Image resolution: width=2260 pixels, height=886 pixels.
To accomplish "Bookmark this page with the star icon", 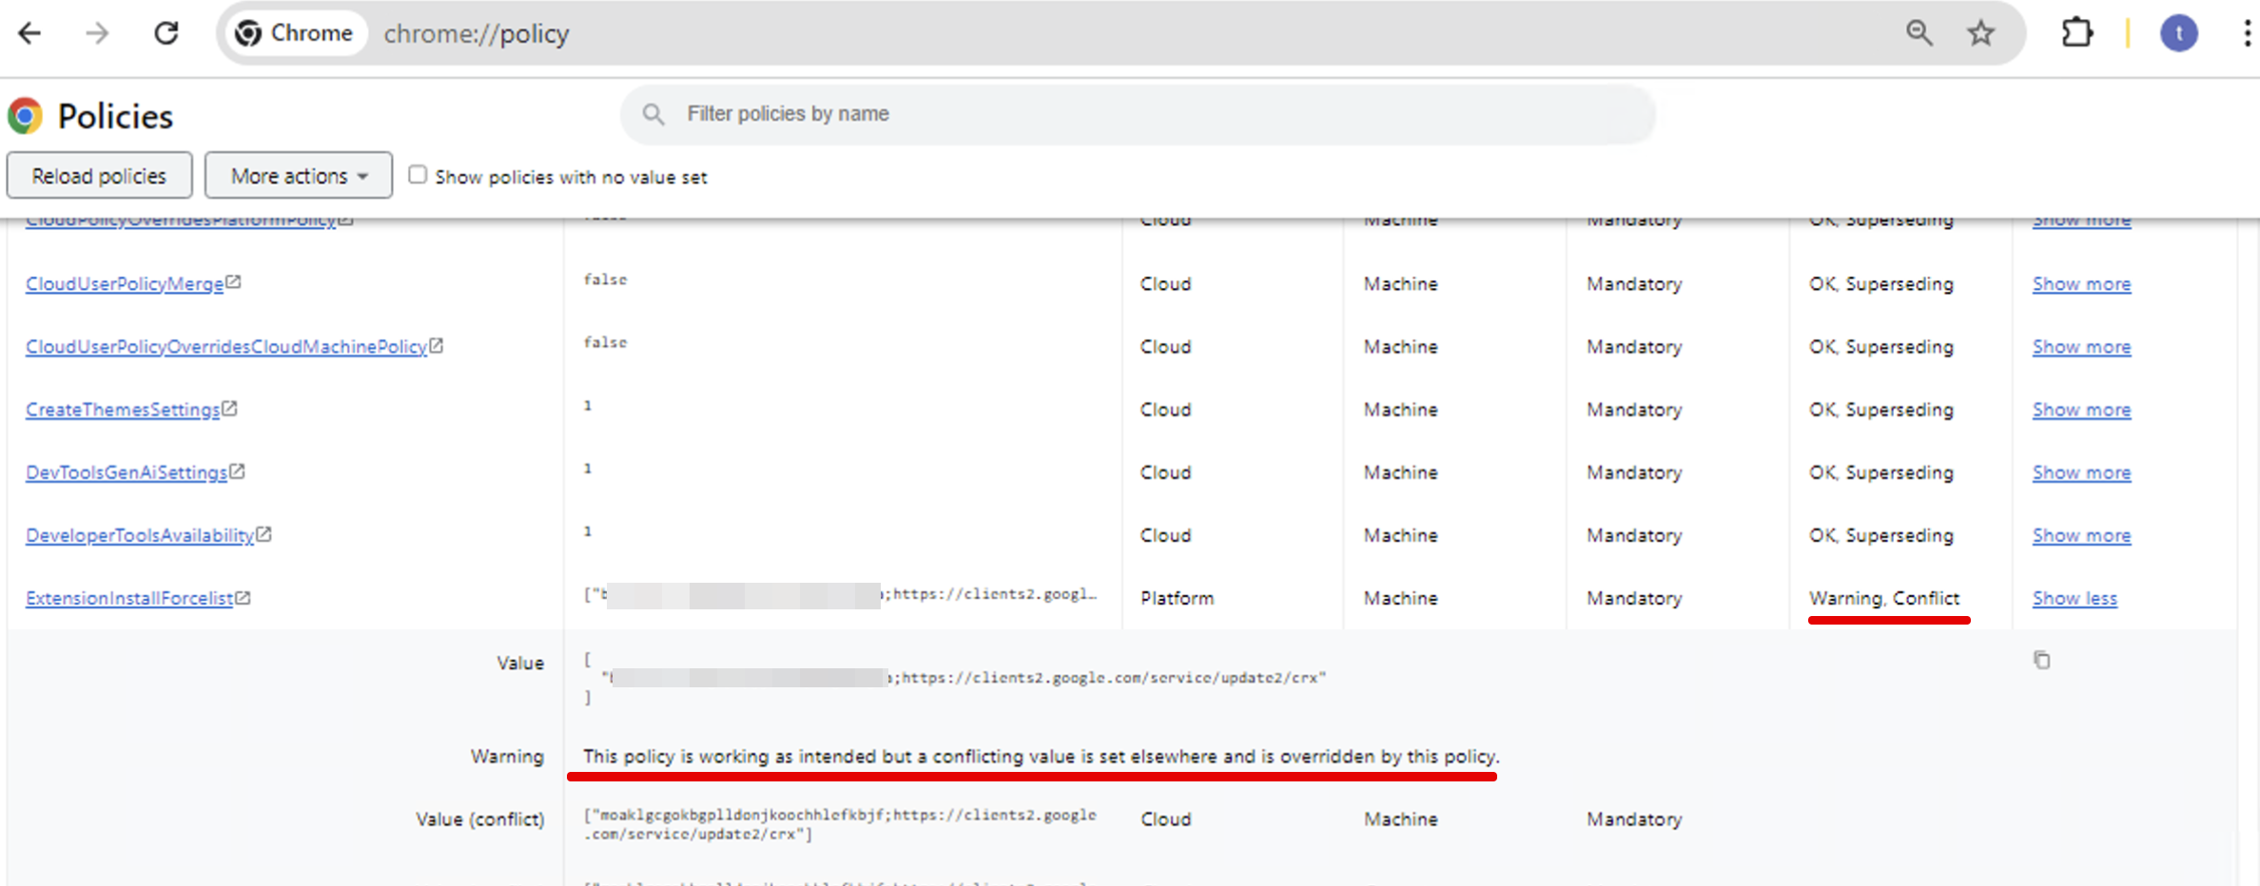I will (1980, 33).
